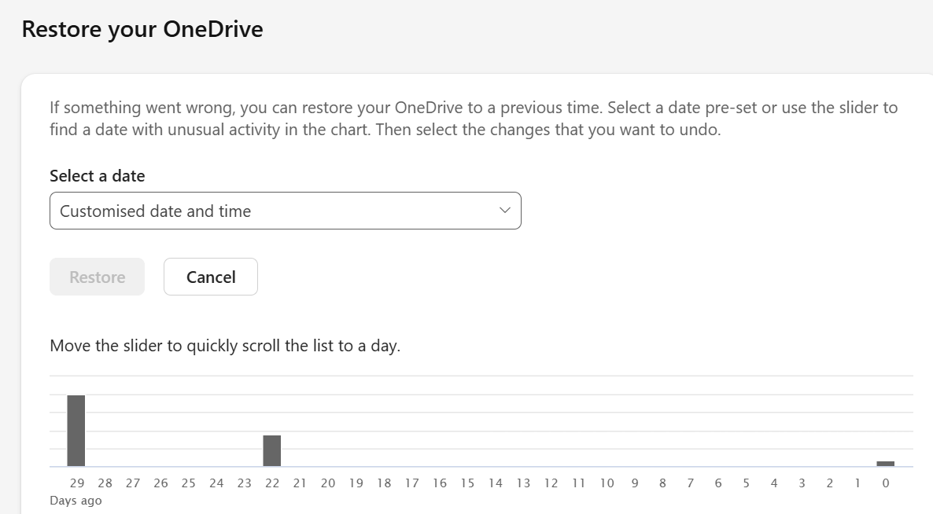Select day 10 on the days-ago axis

pyautogui.click(x=607, y=483)
